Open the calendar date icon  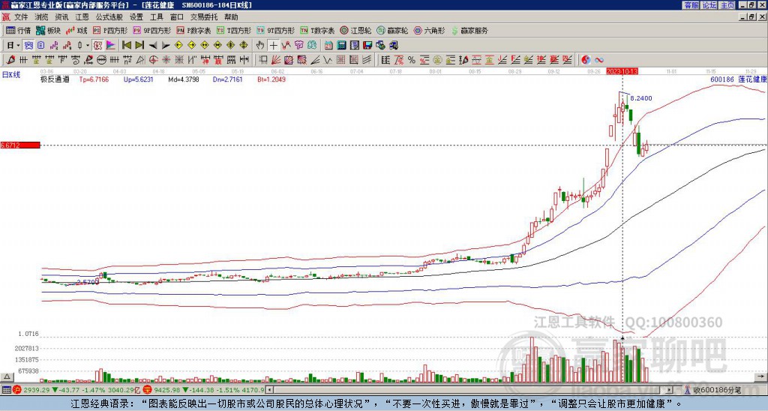pyautogui.click(x=328, y=46)
